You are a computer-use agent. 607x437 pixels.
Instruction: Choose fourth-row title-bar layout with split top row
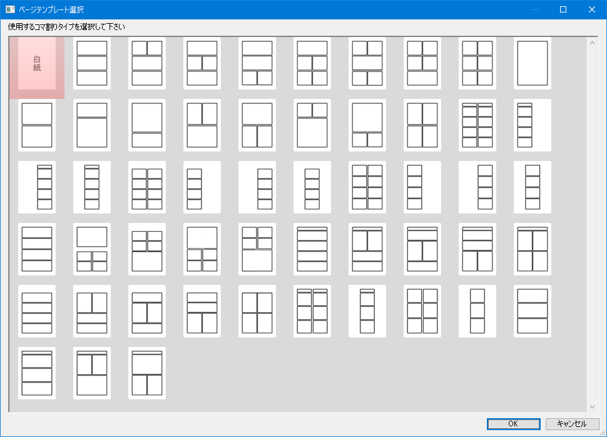(x=367, y=249)
